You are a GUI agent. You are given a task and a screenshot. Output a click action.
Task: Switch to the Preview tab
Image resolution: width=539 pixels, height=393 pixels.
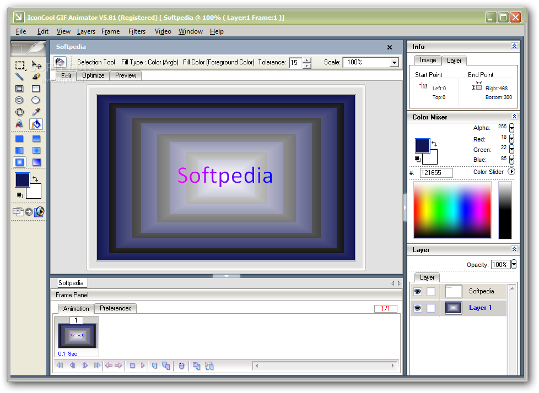pyautogui.click(x=126, y=75)
